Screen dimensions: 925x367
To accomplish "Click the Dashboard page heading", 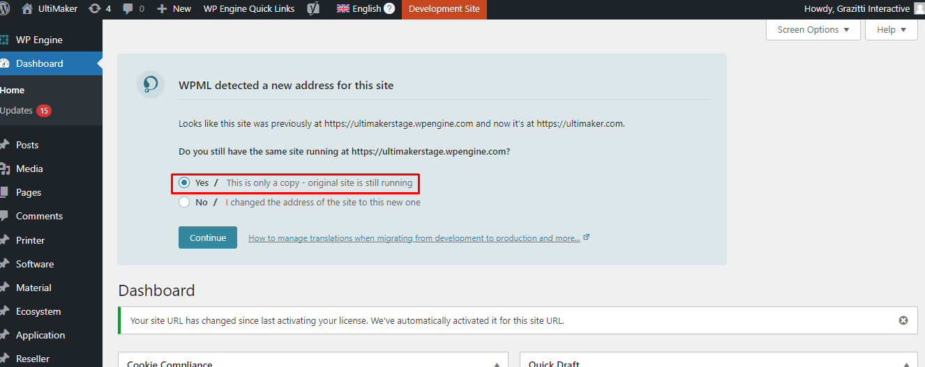I will (157, 290).
